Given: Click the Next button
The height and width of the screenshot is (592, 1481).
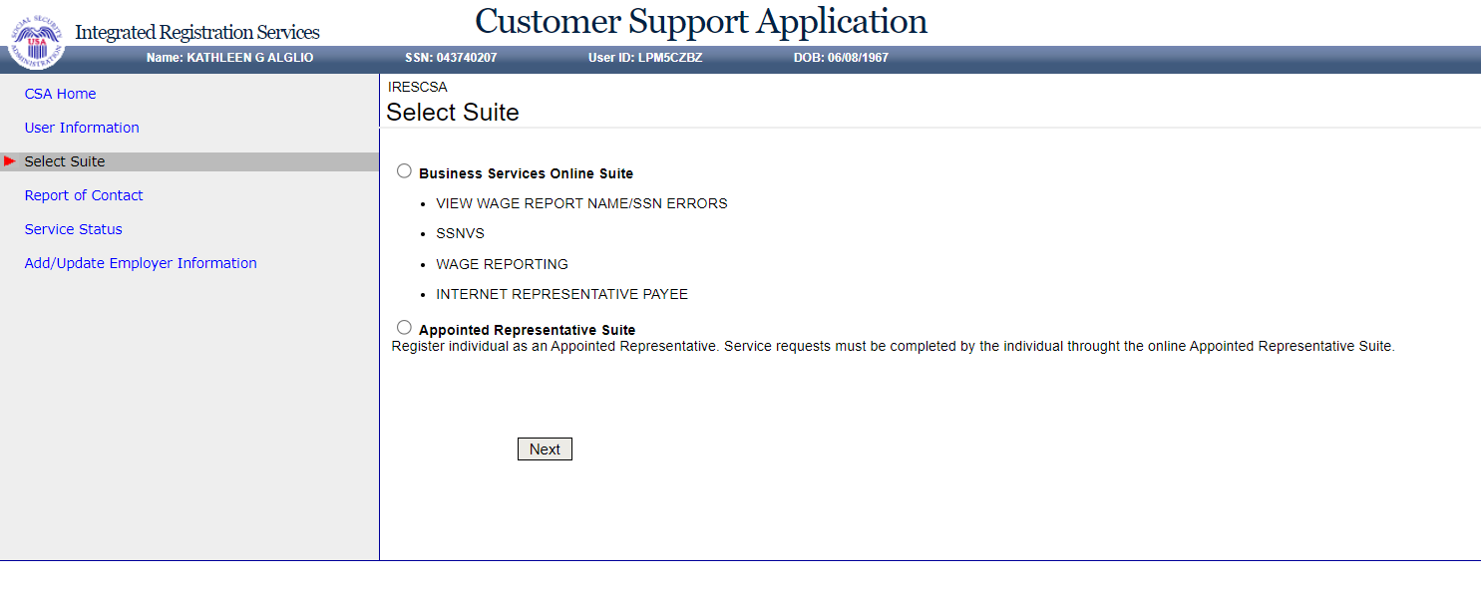Looking at the screenshot, I should [x=545, y=449].
